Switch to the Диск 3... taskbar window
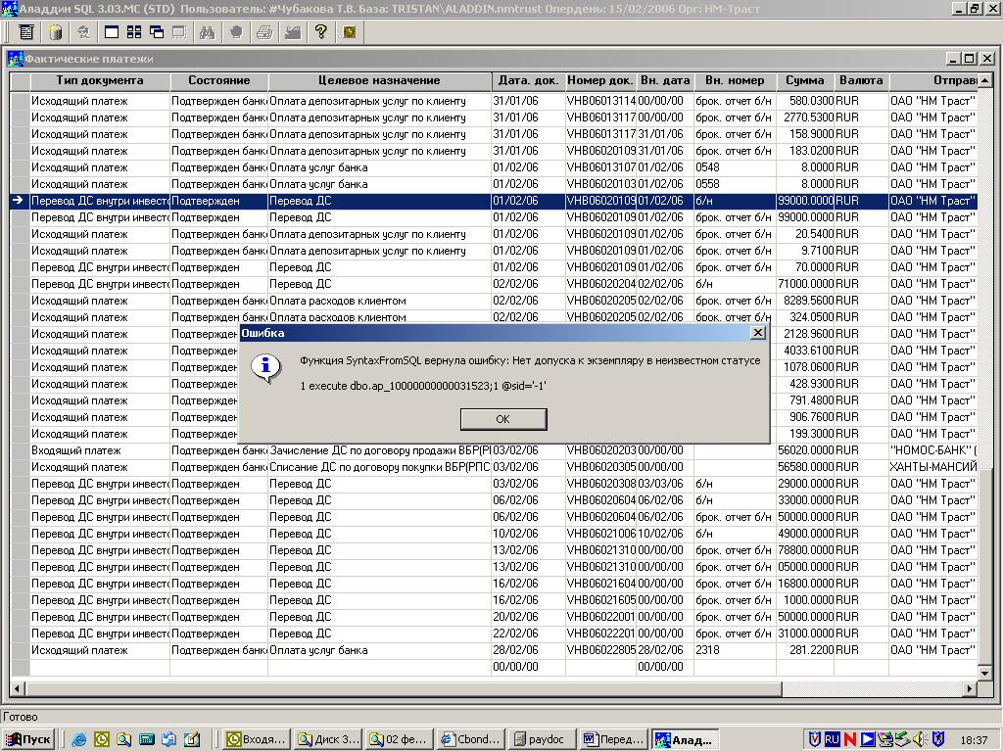 point(329,739)
